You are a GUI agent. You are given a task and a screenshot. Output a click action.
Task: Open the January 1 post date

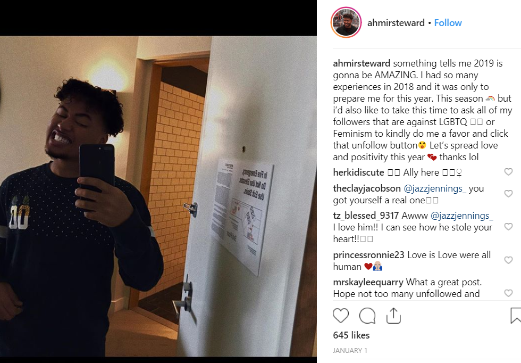pos(350,350)
